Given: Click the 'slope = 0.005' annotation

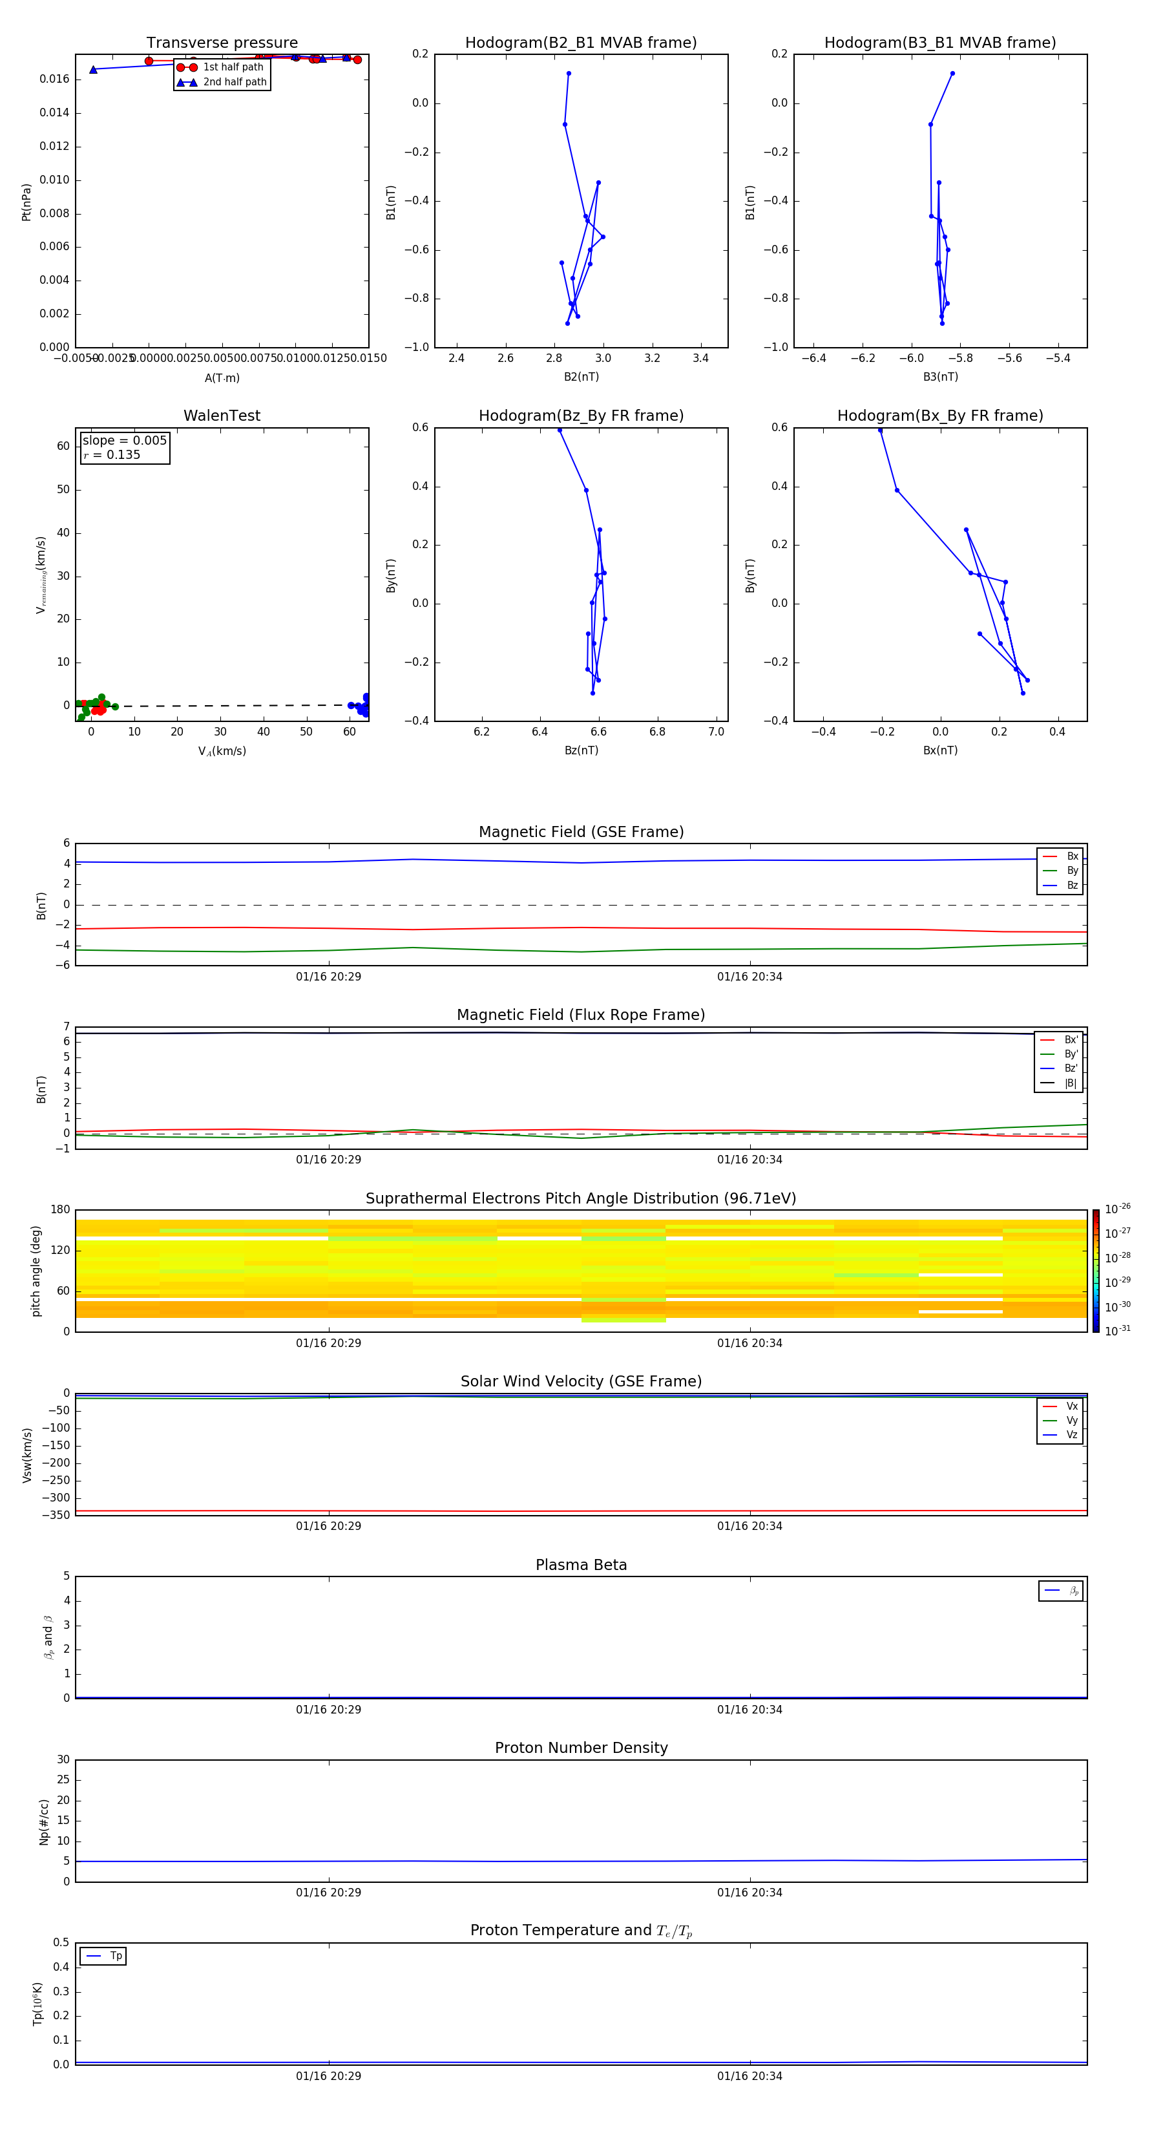Looking at the screenshot, I should (125, 441).
